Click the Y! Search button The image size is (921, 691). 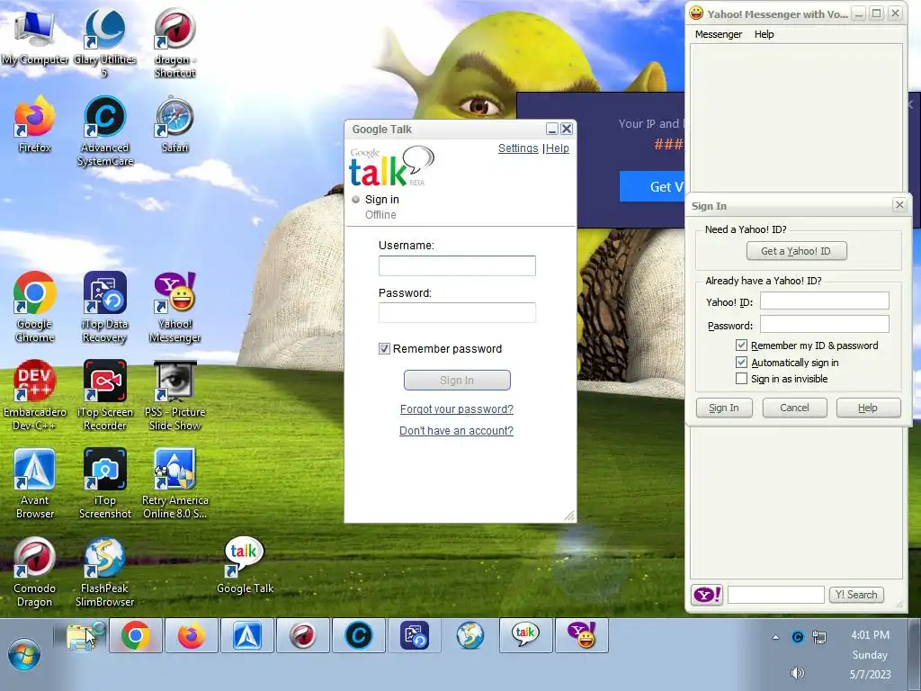(x=856, y=595)
